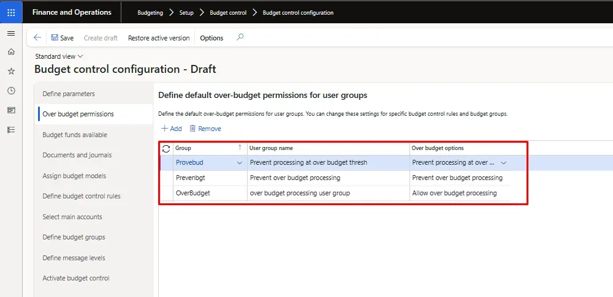Click 'Prevent over budget processing' user group name
This screenshot has width=613, height=297.
329,178
